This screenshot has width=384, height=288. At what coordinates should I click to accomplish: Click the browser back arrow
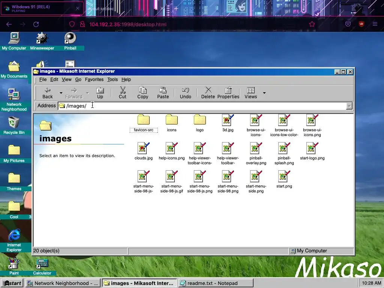9,24
